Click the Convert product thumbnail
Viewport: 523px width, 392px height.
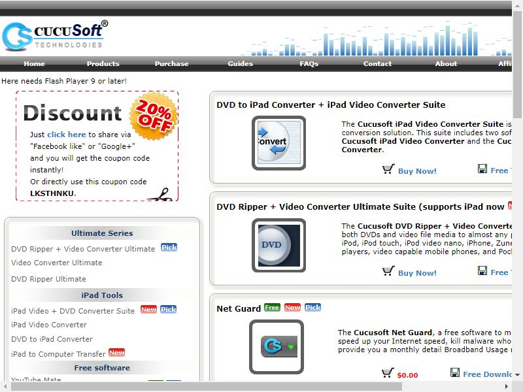click(279, 142)
